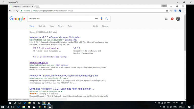Open Microsoft Edge in bottom Windows taskbar
194x109 pixels.
tap(18, 107)
